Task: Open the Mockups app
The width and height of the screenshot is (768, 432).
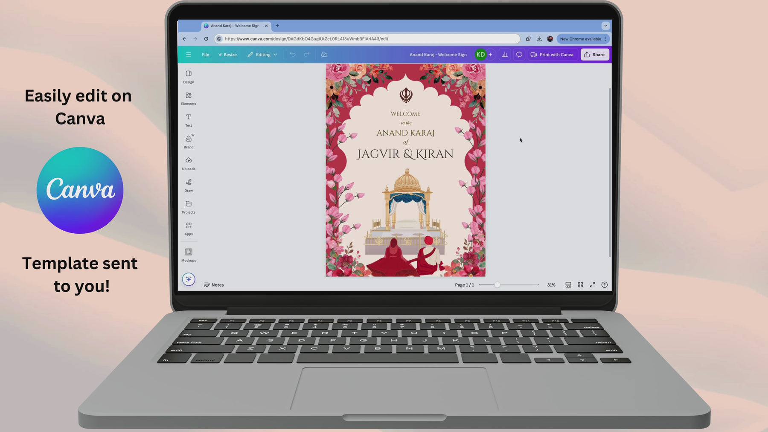Action: [189, 255]
